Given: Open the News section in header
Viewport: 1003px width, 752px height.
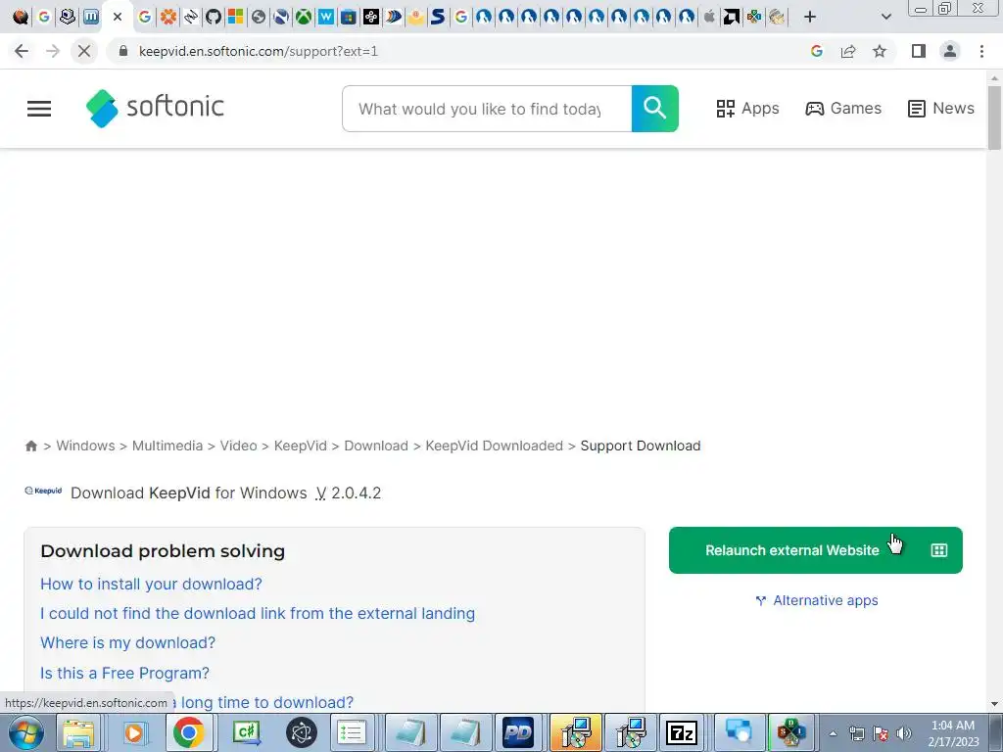Looking at the screenshot, I should 941,109.
